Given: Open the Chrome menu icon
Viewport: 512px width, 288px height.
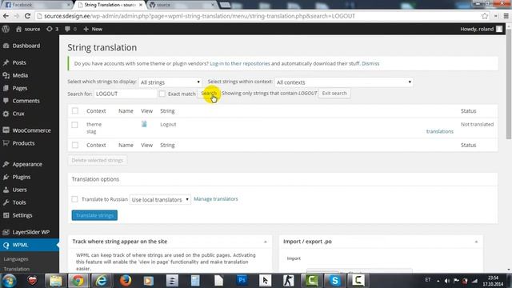Looking at the screenshot, I should [506, 16].
